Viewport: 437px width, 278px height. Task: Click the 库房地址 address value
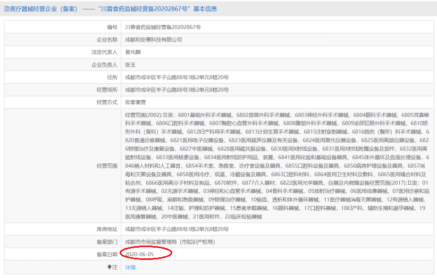tap(177, 229)
